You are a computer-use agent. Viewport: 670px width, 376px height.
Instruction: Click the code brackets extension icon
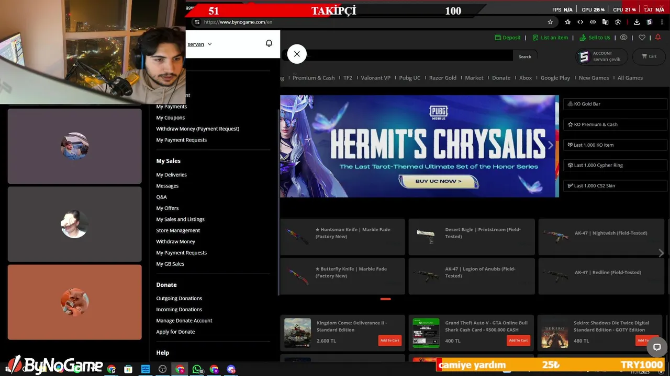pos(580,22)
